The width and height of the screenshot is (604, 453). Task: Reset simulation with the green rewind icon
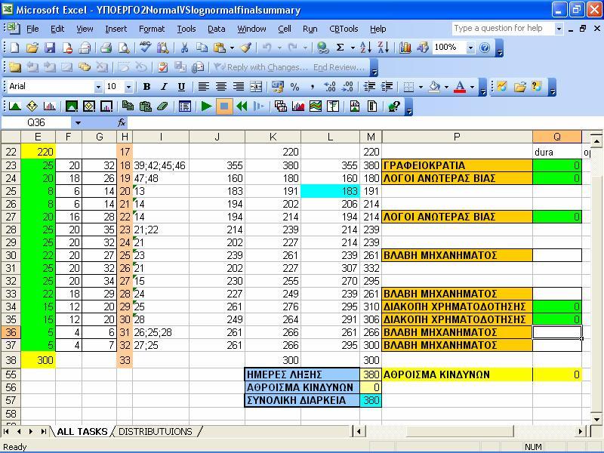point(242,106)
